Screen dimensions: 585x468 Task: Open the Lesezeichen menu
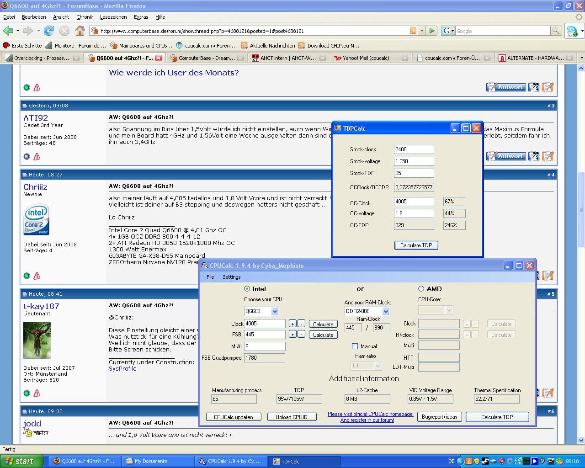(113, 17)
